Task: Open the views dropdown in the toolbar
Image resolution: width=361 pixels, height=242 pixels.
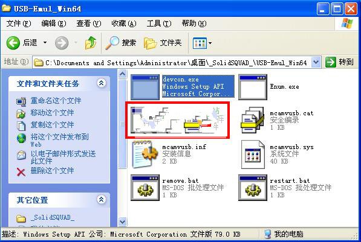Action: pos(202,43)
